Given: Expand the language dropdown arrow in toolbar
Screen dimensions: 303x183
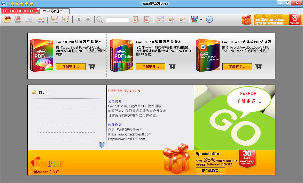Looking at the screenshot, I should point(201,20).
